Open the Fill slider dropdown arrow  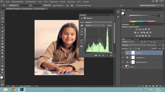(163, 48)
